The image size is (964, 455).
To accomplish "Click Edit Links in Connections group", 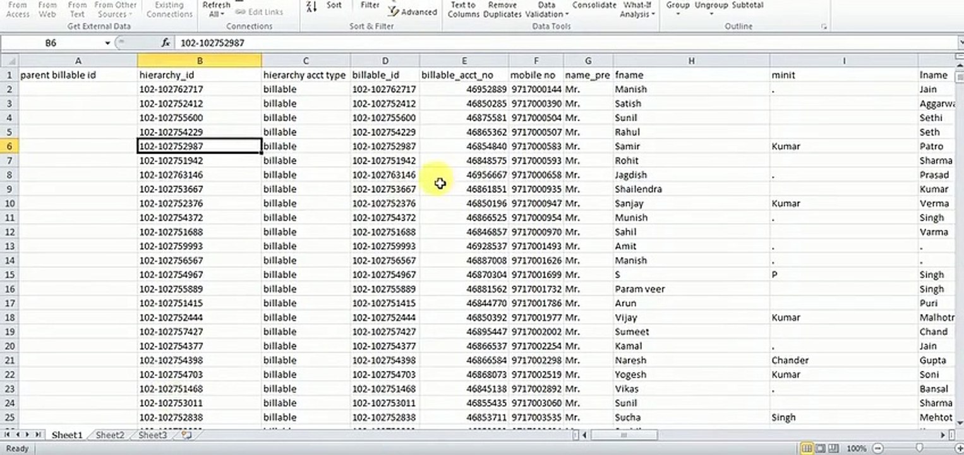I will (259, 12).
